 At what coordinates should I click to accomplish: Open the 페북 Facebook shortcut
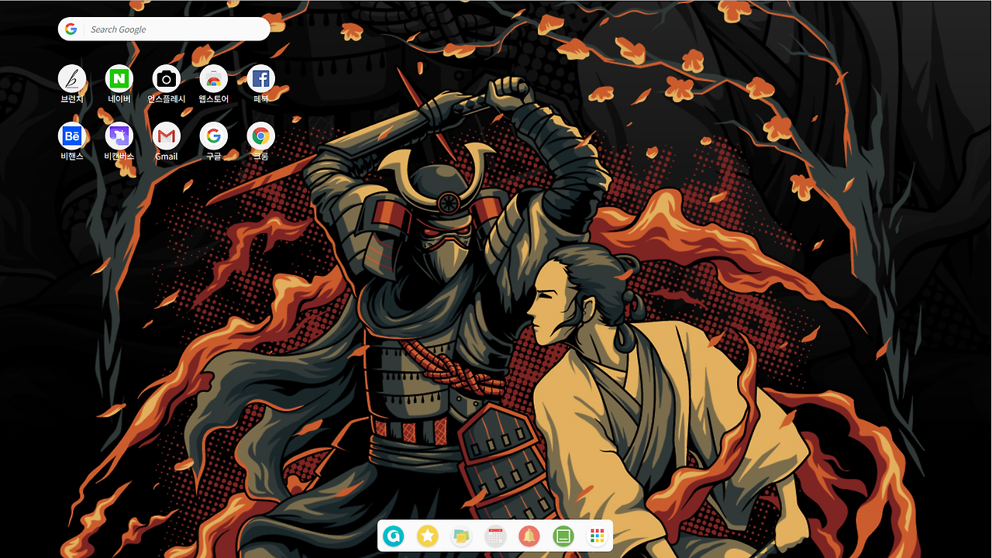click(x=261, y=78)
